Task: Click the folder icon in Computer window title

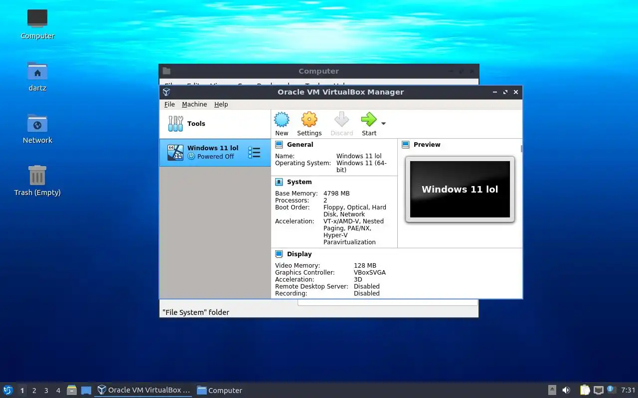Action: tap(166, 71)
